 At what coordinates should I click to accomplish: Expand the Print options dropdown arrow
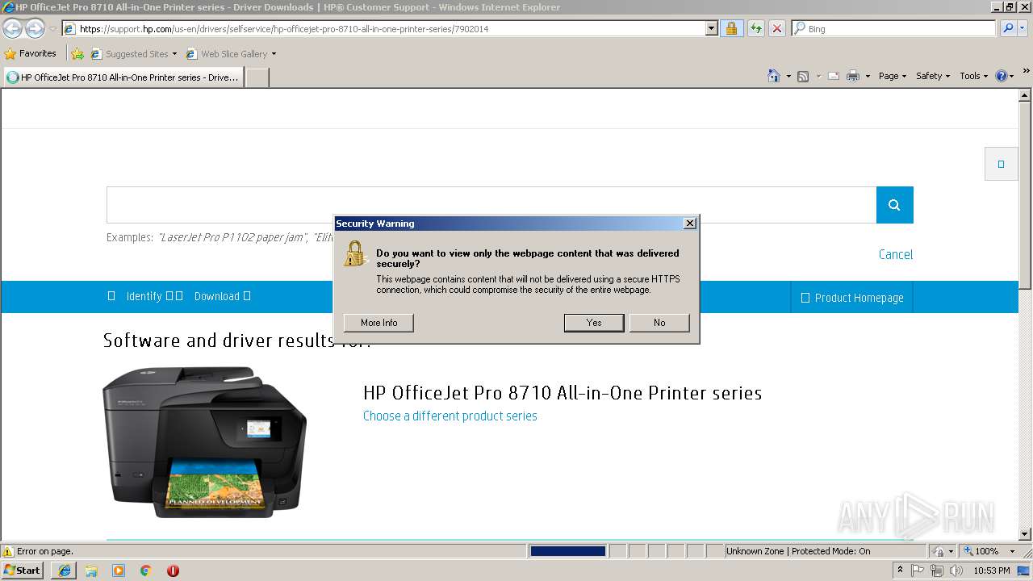pyautogui.click(x=868, y=76)
